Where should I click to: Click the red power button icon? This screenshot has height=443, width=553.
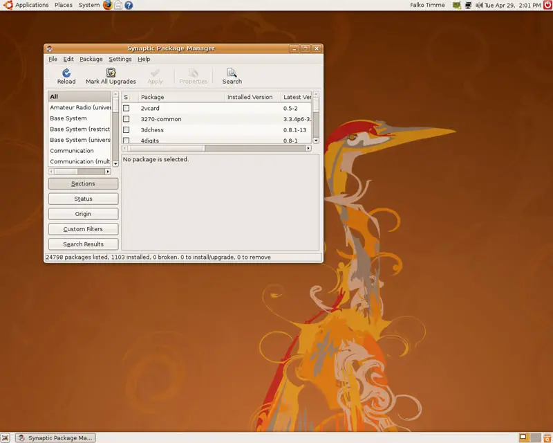point(547,5)
